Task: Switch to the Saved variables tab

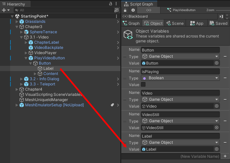Action: pos(218,23)
